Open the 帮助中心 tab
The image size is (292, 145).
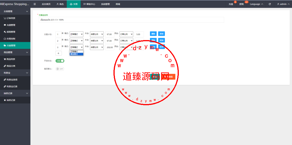point(89,4)
